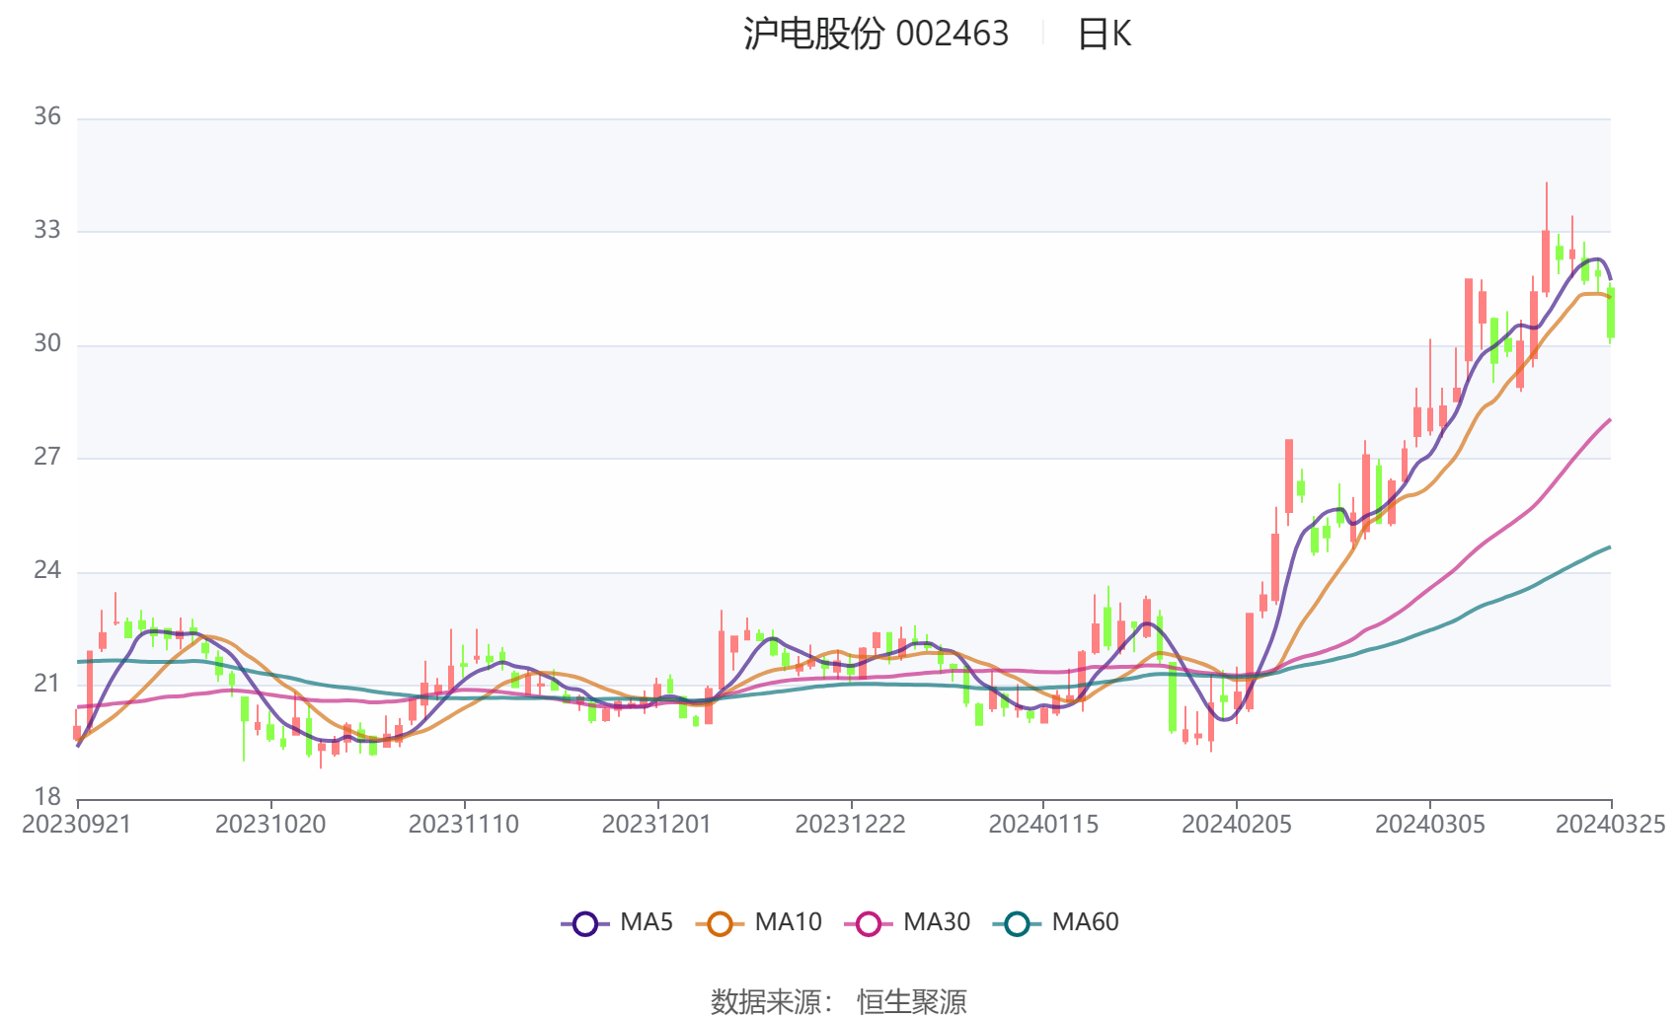Toggle the MA5 series via its text label
Image resolution: width=1678 pixels, height=1020 pixels.
647,922
